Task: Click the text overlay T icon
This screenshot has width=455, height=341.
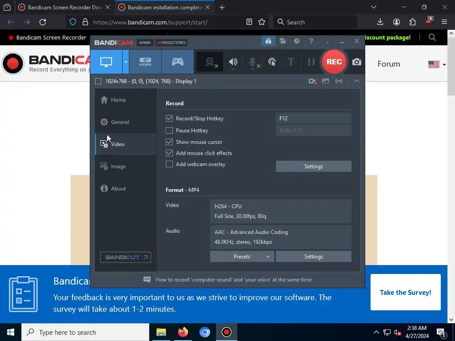Action: click(x=291, y=62)
